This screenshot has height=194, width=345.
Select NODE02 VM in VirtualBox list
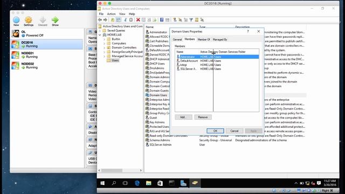(47, 66)
